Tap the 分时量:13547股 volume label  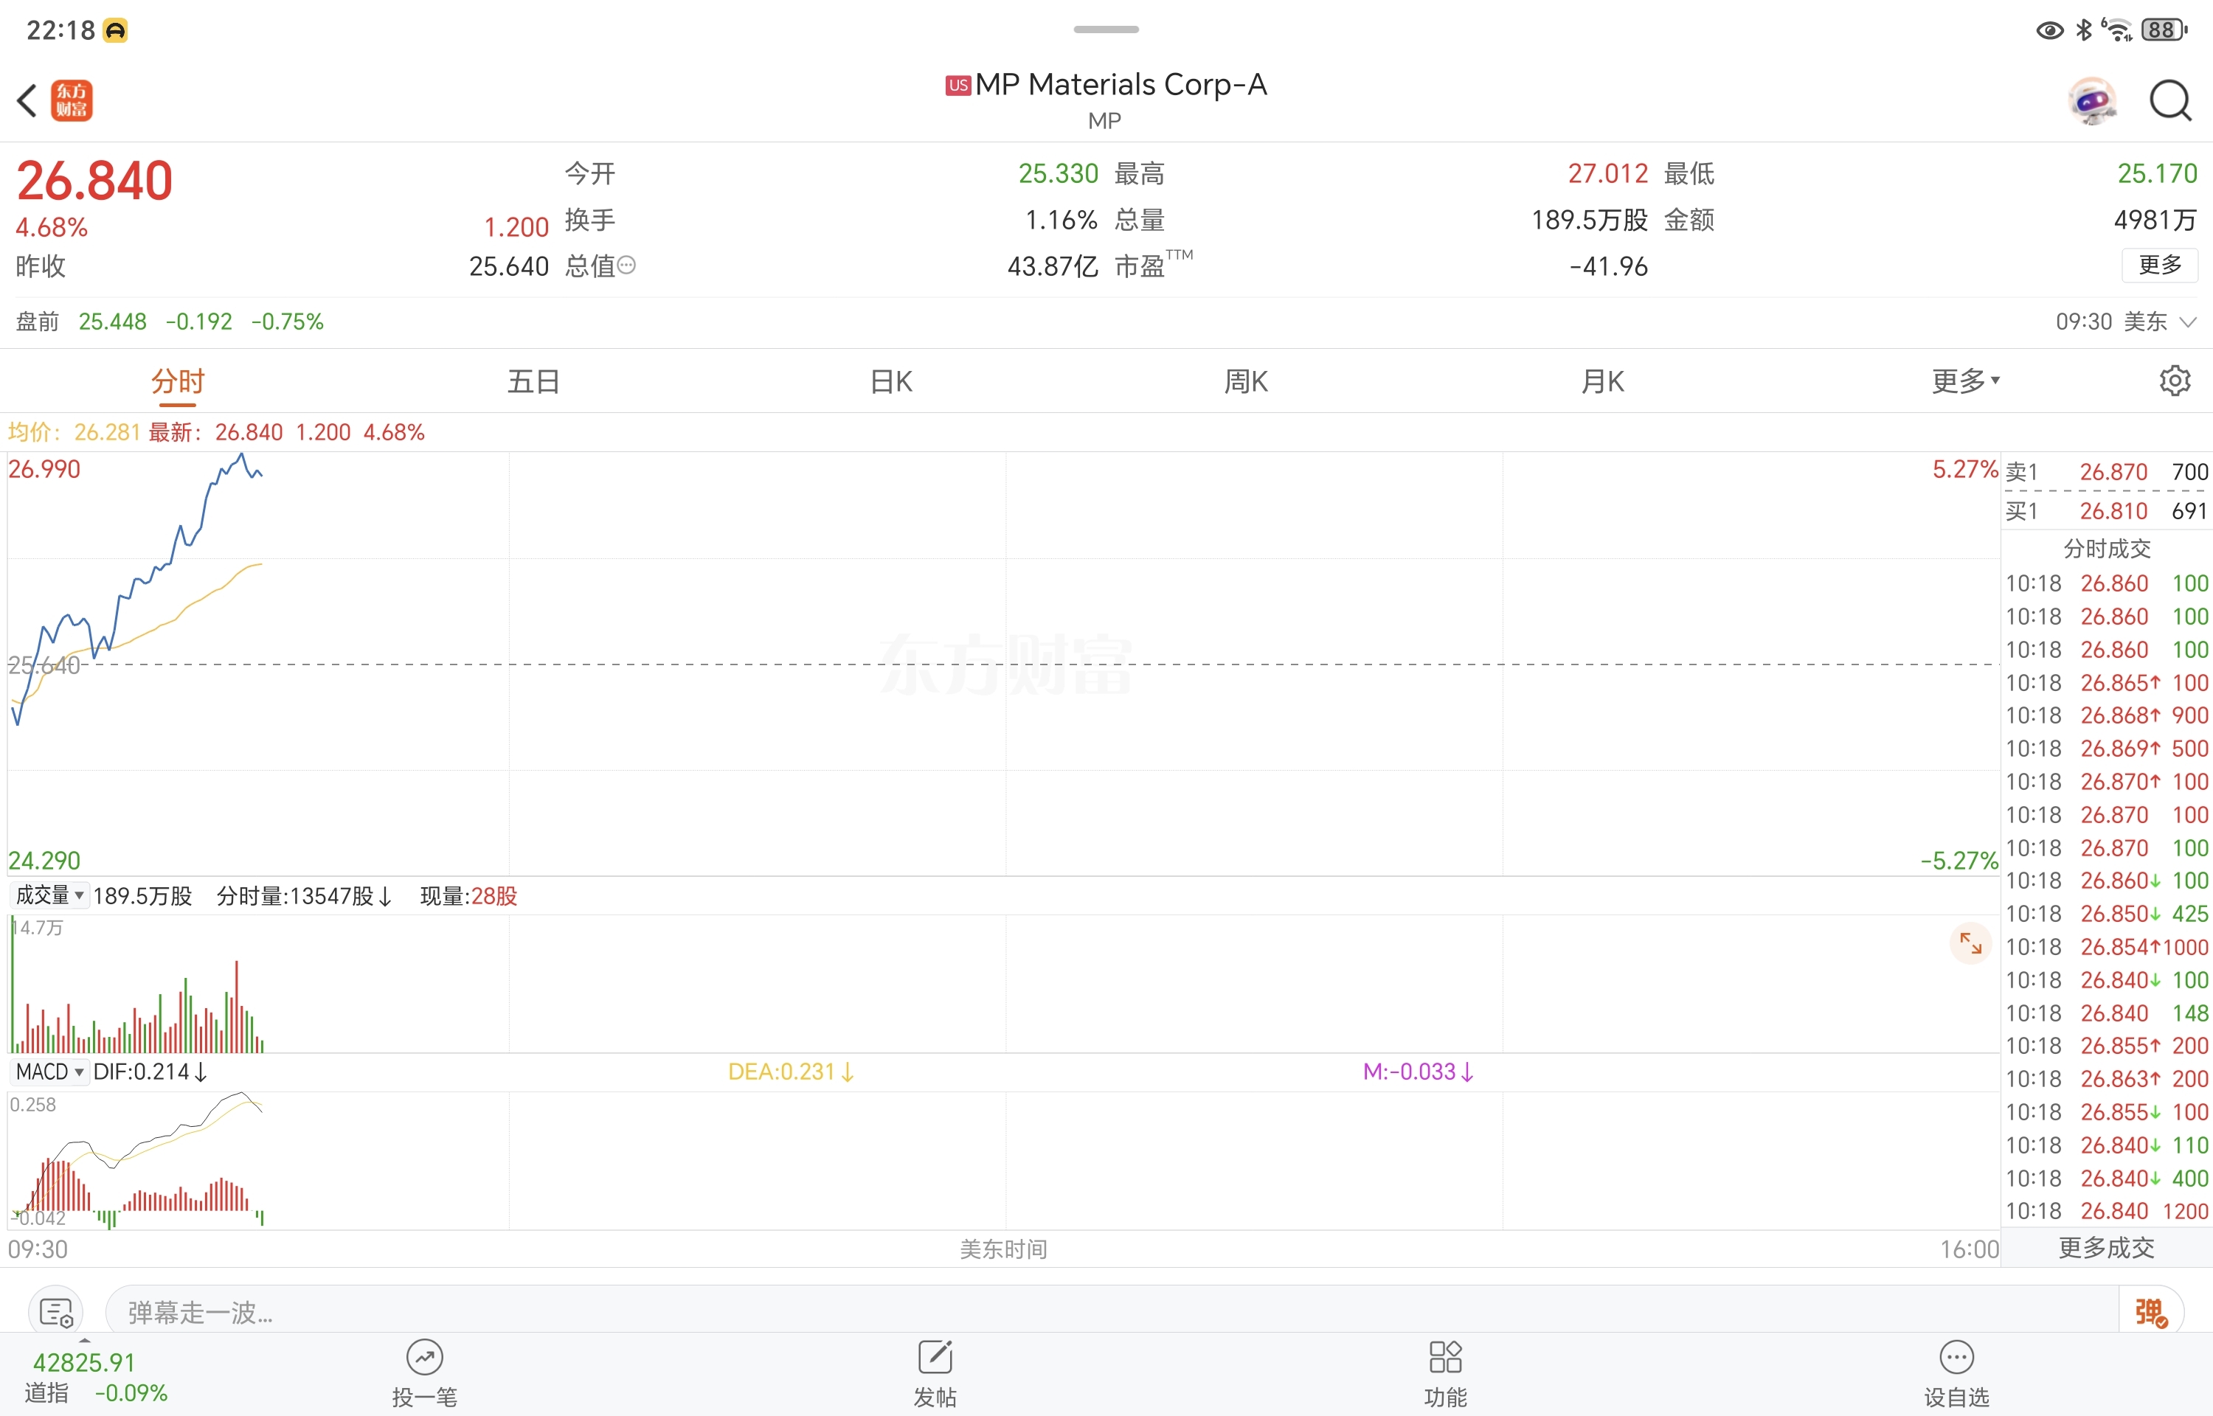click(x=305, y=895)
